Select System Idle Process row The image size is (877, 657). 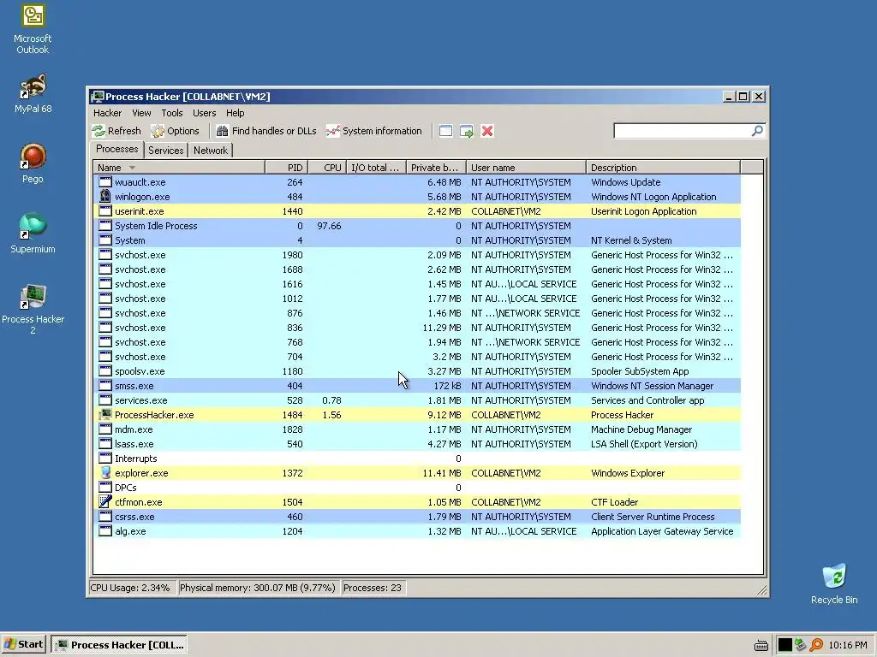tap(417, 226)
